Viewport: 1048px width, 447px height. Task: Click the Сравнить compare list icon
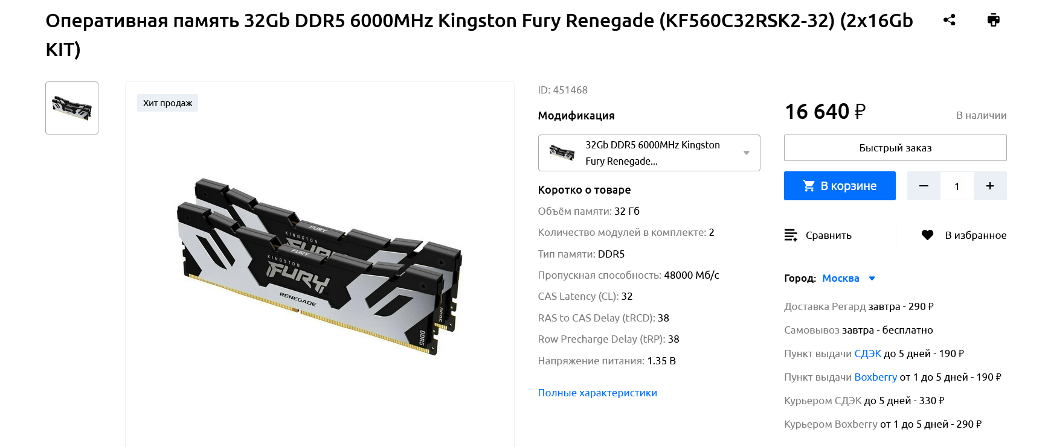click(791, 235)
